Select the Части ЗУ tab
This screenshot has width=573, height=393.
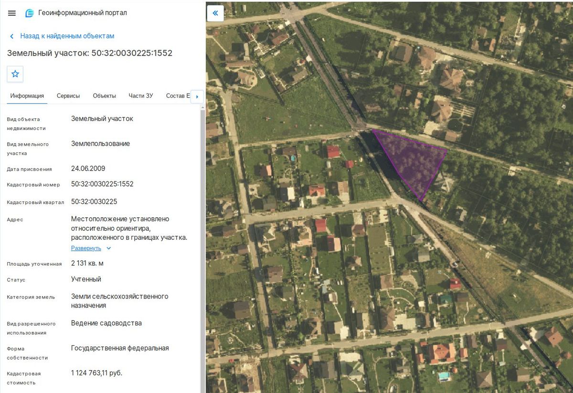141,96
